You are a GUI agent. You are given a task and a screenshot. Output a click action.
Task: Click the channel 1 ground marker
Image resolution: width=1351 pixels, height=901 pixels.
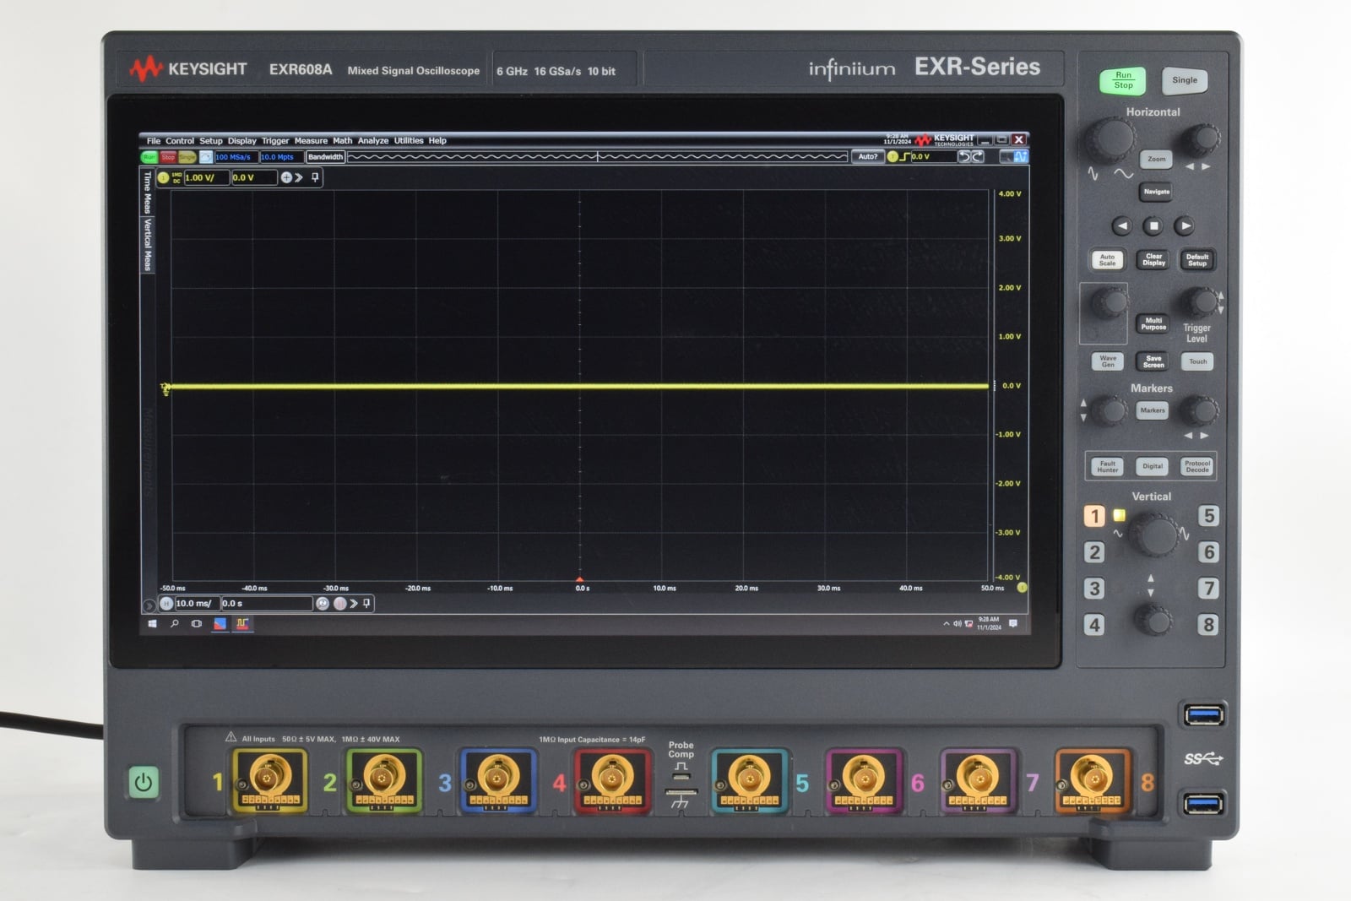pyautogui.click(x=165, y=388)
